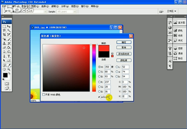This screenshot has height=129, width=187.
Task: Select the History Brush tool
Action: point(9,43)
